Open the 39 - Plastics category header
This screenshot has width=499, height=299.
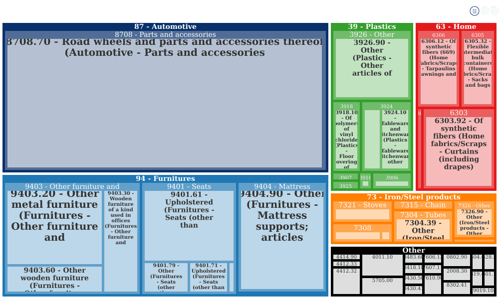pos(372,27)
